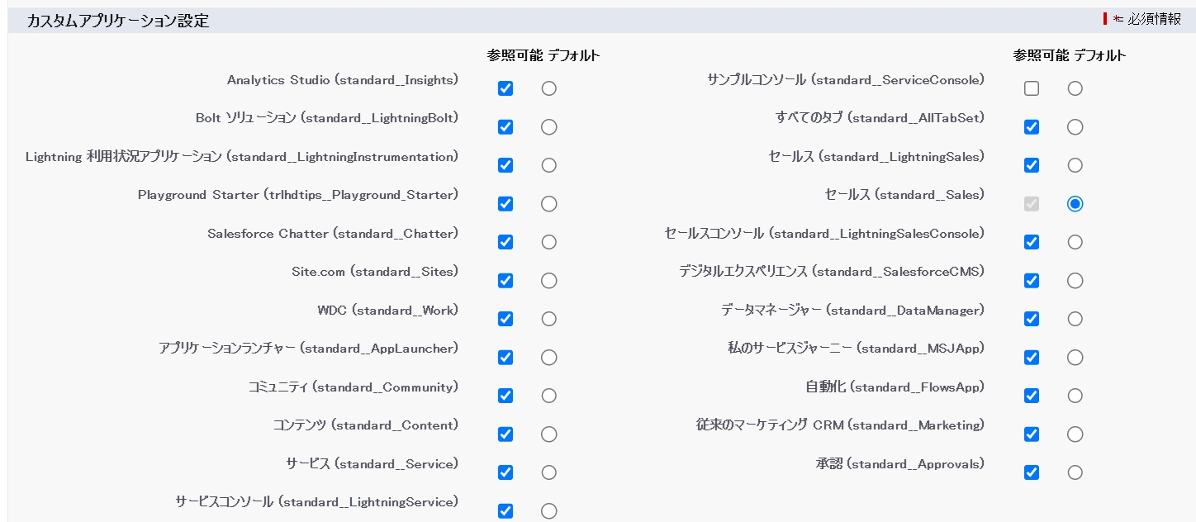Select default radio for Analytics Studio
Viewport: 1196px width, 522px height.
(549, 88)
